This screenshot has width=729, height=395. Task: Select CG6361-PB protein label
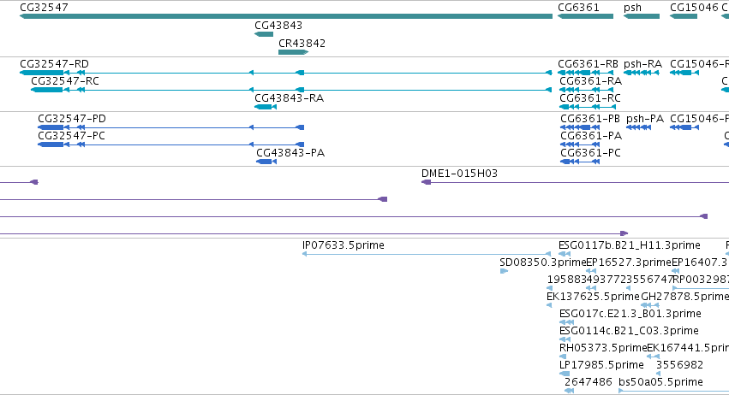click(x=590, y=118)
